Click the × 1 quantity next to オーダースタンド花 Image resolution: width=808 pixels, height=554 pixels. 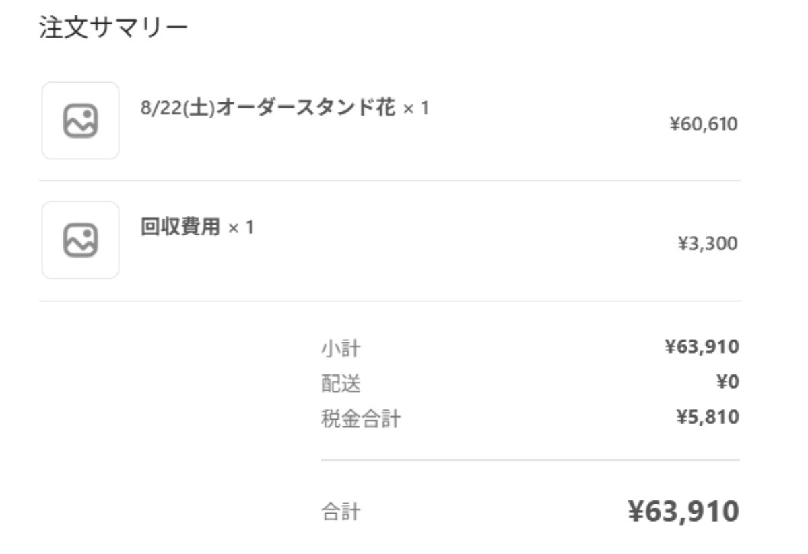click(415, 108)
